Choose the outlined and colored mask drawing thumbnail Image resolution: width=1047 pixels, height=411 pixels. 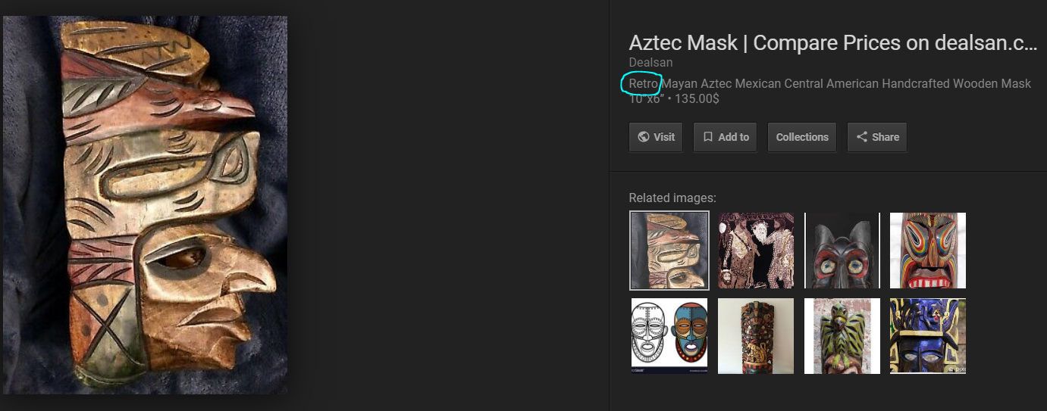click(669, 336)
